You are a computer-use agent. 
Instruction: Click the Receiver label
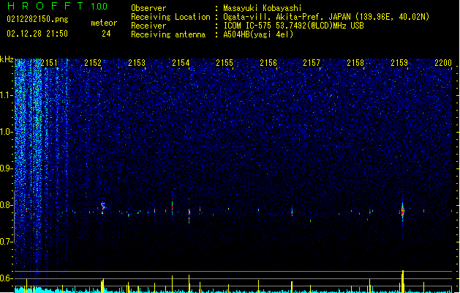point(148,26)
